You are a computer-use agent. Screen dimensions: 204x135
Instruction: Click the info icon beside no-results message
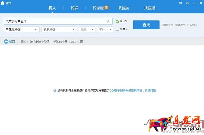[x=55, y=91]
